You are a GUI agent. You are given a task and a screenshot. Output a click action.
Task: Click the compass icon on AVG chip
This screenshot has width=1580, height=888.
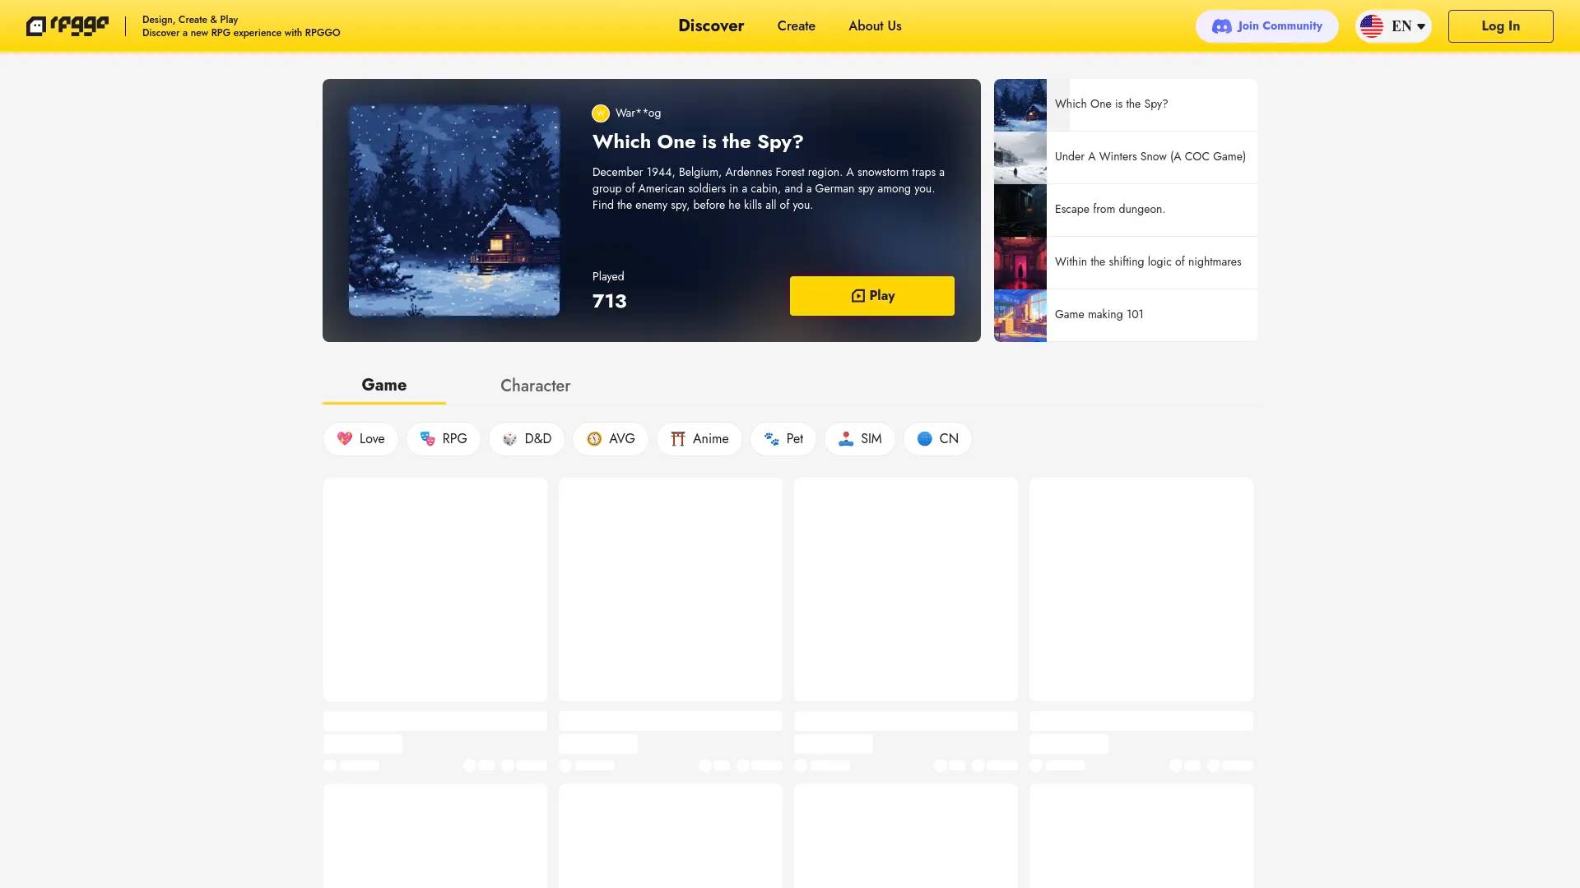click(594, 439)
